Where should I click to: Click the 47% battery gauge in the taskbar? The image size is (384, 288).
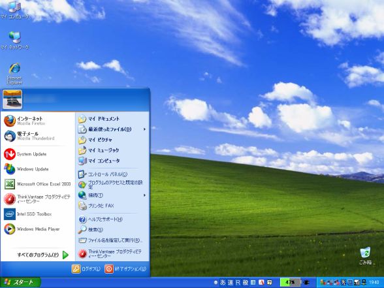coord(290,282)
